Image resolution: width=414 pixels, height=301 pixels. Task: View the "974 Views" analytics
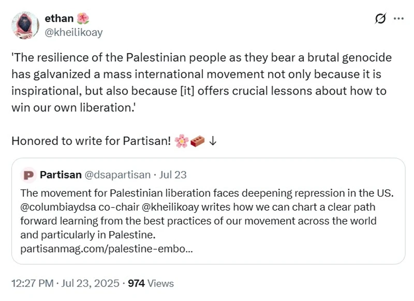pyautogui.click(x=151, y=283)
